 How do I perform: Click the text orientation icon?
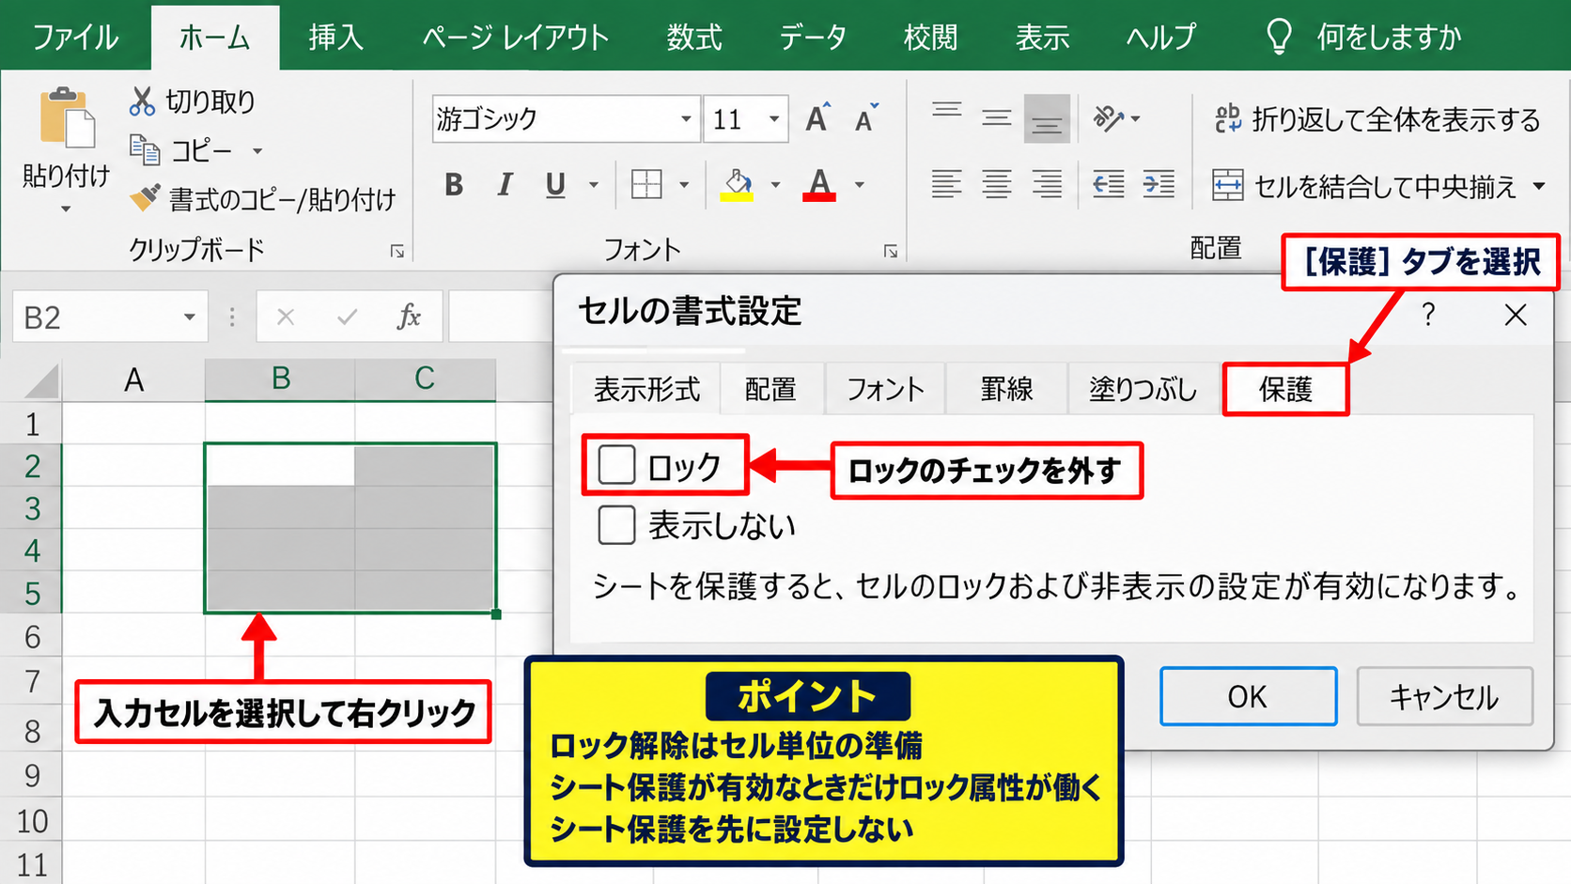coord(1109,118)
